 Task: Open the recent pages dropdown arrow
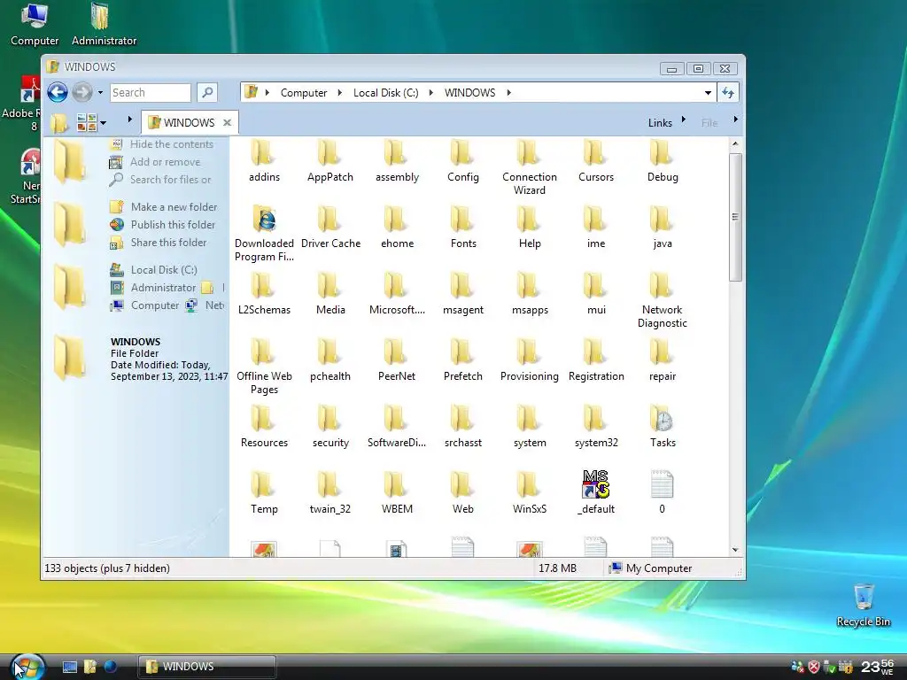coord(100,92)
